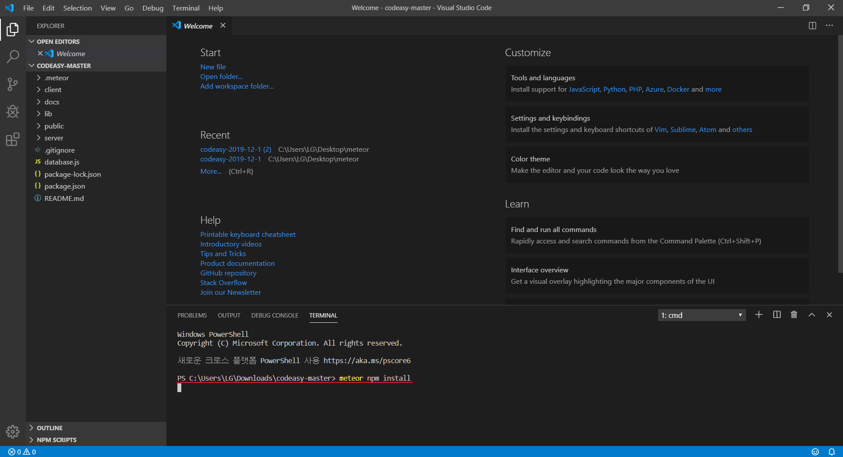Open package-lock.json file
This screenshot has width=843, height=457.
(96, 174)
